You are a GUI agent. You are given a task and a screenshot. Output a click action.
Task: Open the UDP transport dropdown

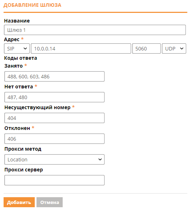(174, 49)
